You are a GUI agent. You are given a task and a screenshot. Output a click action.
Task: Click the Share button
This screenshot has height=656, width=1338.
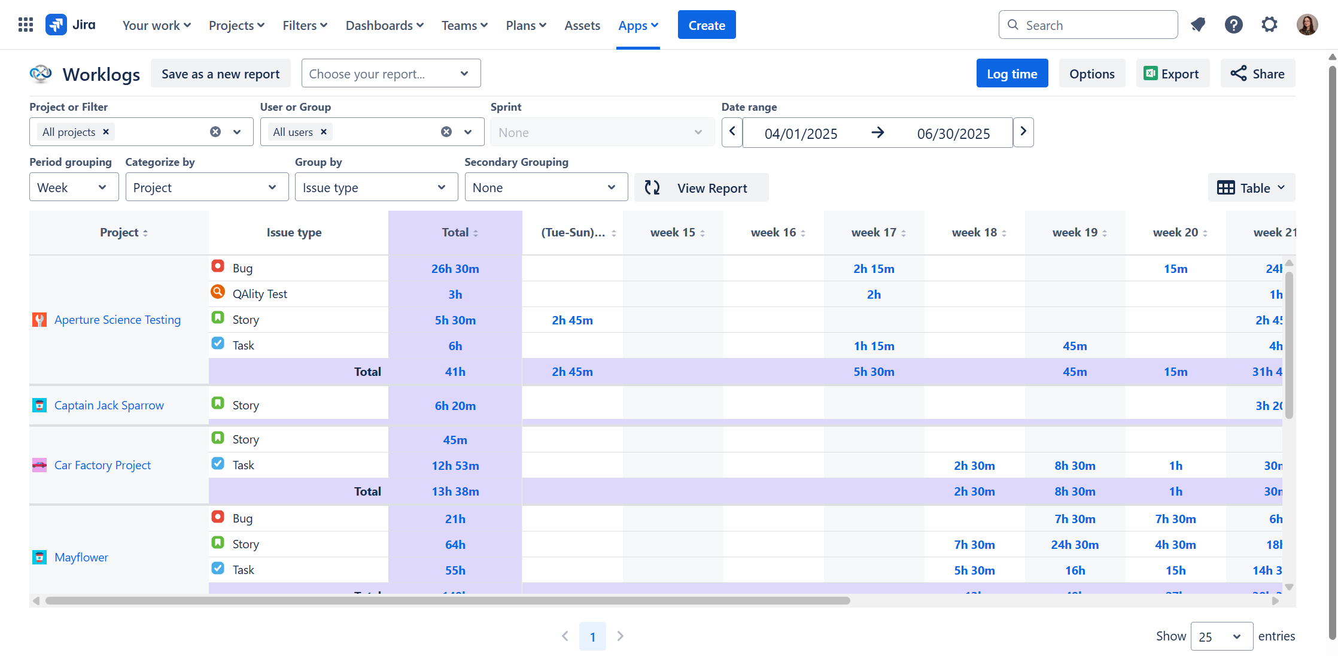(1258, 73)
